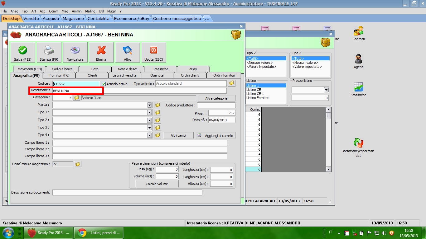
Task: Click Aggiungi al carrello button
Action: click(215, 135)
